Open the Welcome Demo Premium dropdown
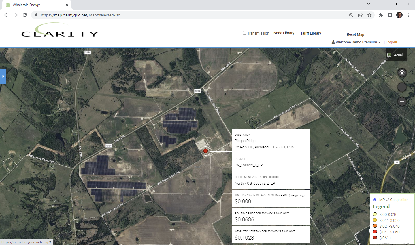 (356, 42)
